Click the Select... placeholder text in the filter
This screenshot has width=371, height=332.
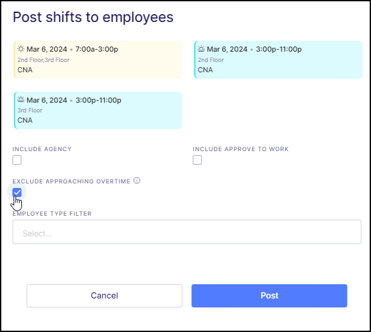tap(37, 233)
